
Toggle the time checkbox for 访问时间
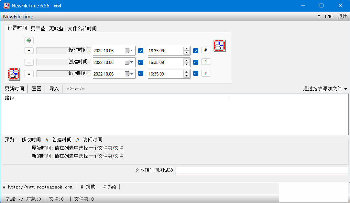click(195, 73)
